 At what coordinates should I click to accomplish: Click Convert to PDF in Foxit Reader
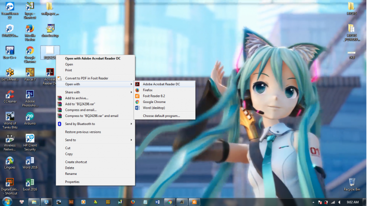click(87, 78)
